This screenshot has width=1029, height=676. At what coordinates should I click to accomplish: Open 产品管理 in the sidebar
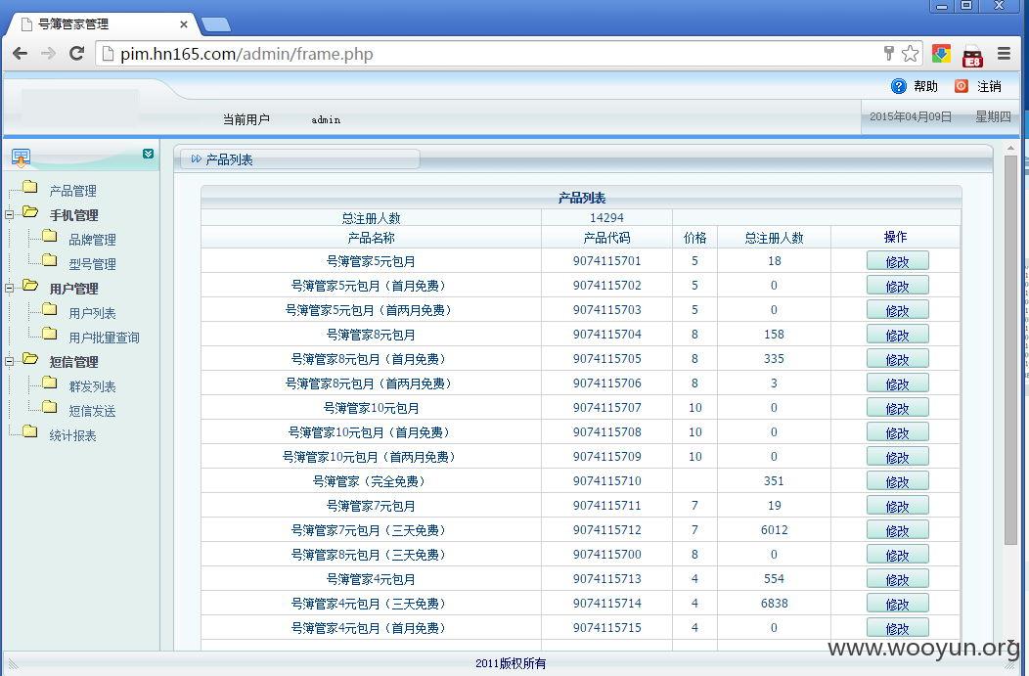(72, 191)
